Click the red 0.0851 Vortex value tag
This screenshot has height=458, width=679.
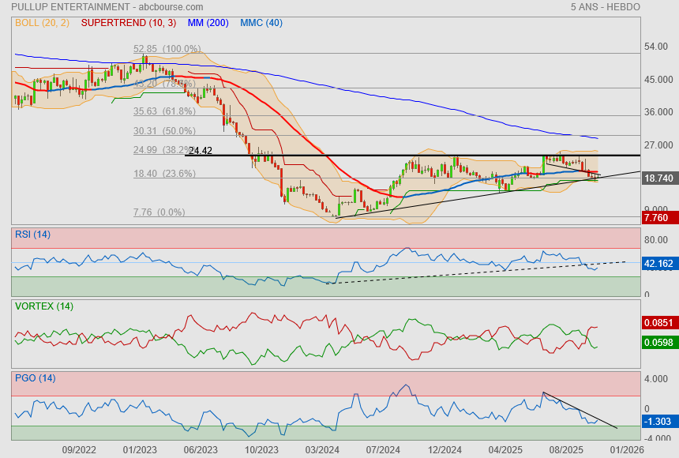click(x=658, y=322)
